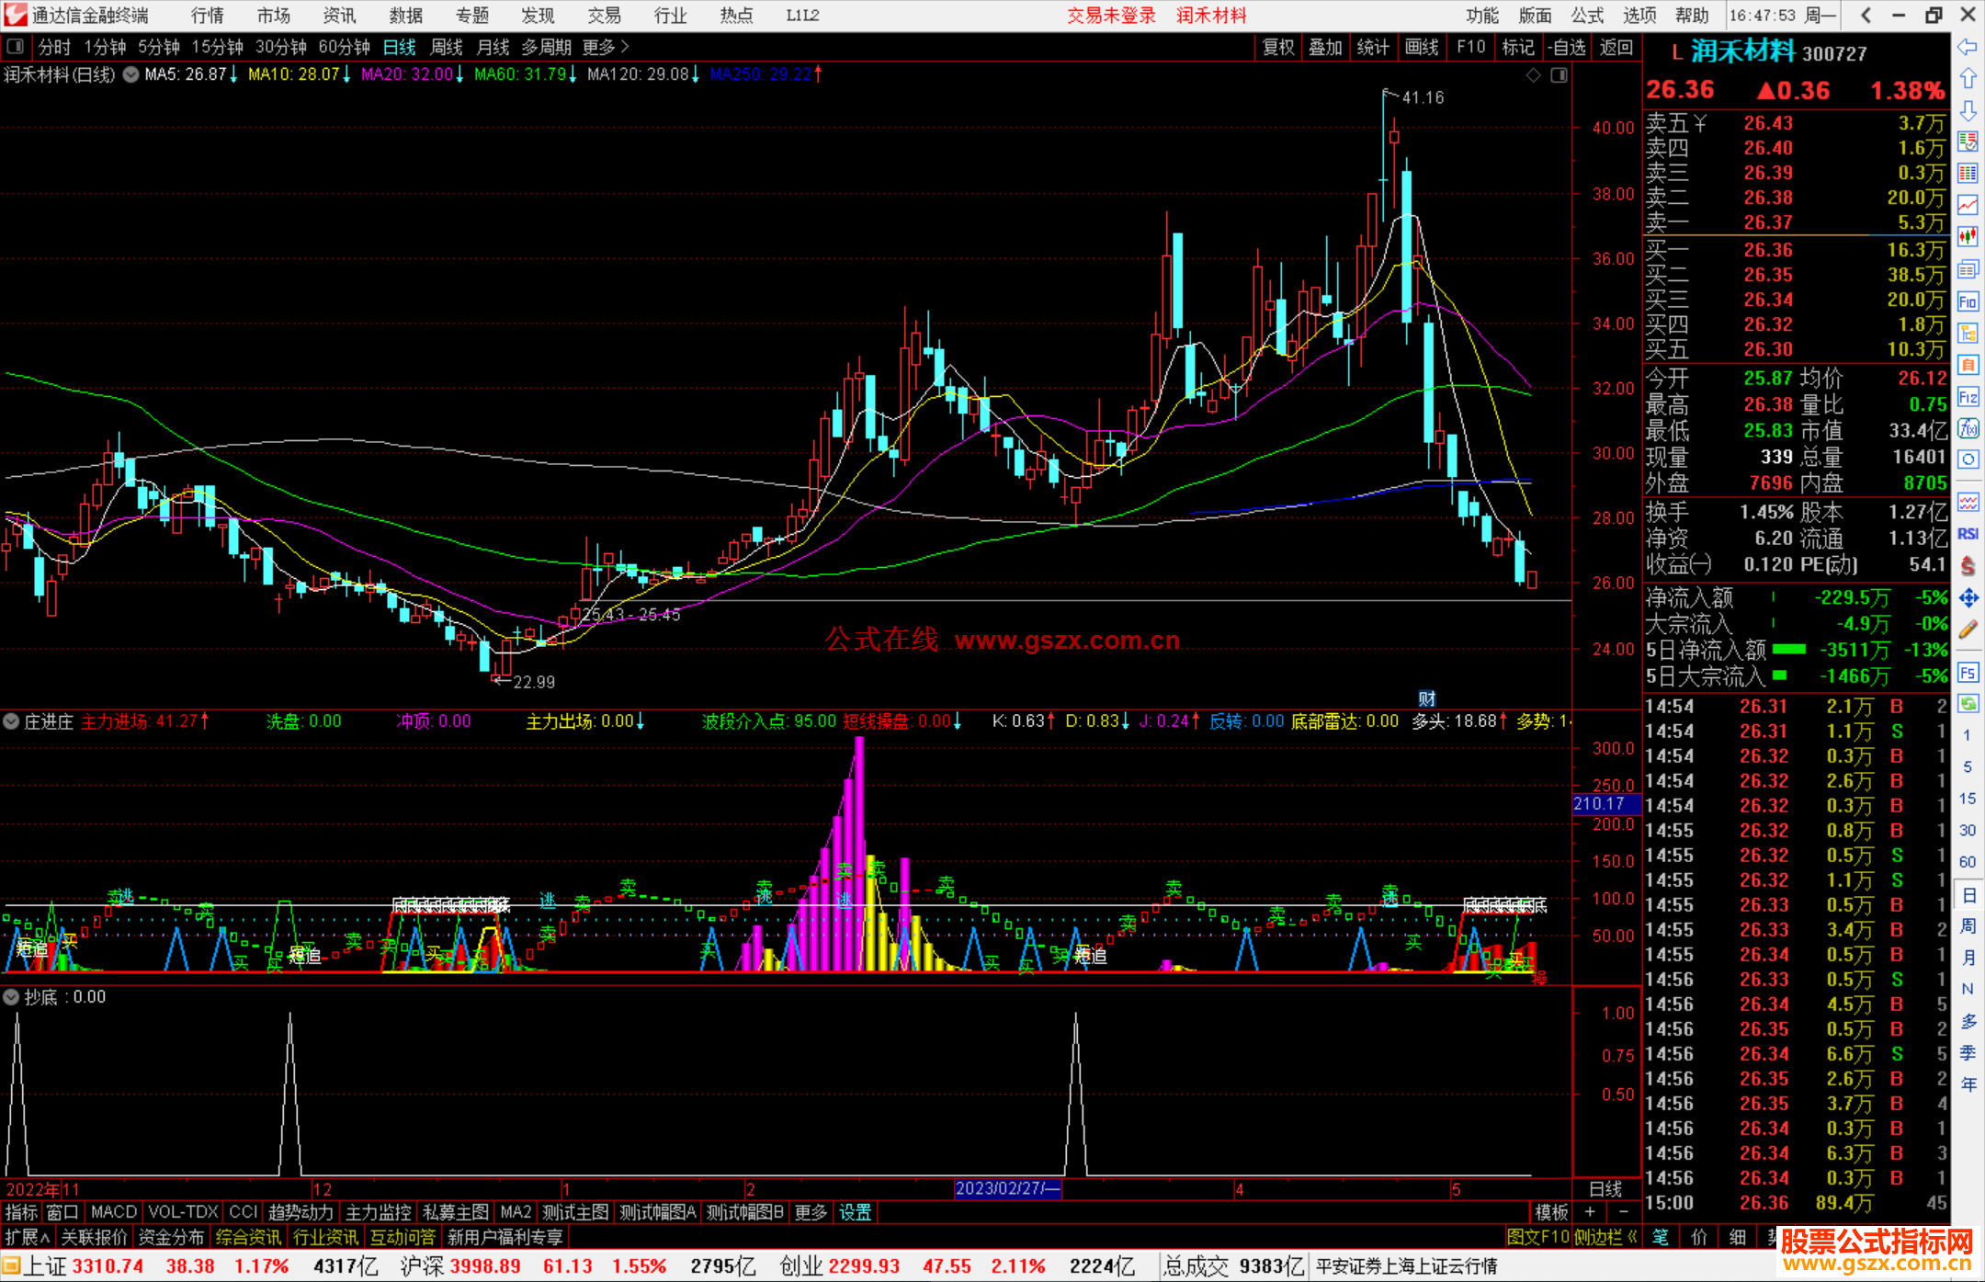The height and width of the screenshot is (1282, 1985).
Task: Click the RSI indicator sidebar icon
Action: [x=1968, y=534]
